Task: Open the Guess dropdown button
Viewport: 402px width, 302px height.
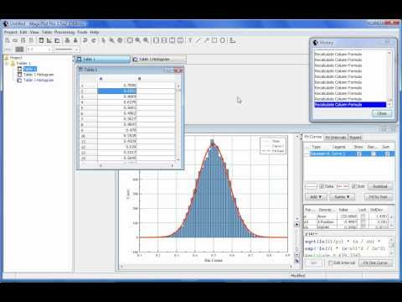Action: pos(342,197)
